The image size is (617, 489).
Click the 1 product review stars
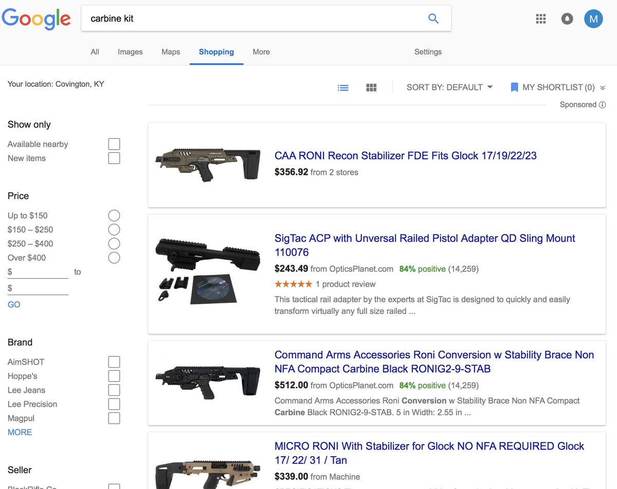[x=293, y=284]
